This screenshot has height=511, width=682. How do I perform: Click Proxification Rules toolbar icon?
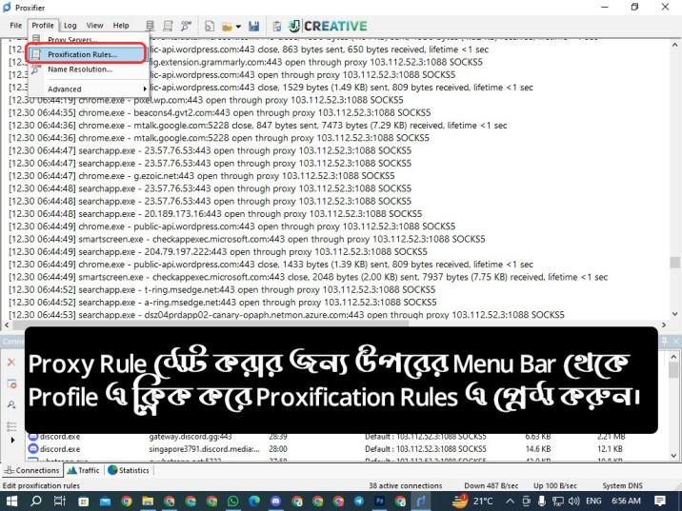(168, 26)
